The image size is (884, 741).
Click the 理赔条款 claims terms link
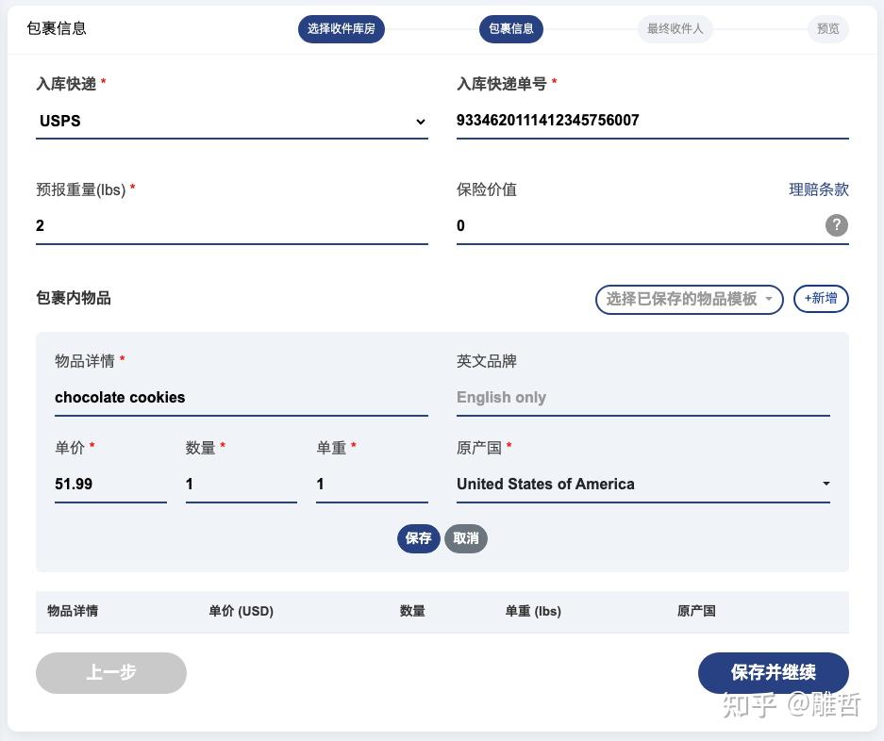pos(819,189)
